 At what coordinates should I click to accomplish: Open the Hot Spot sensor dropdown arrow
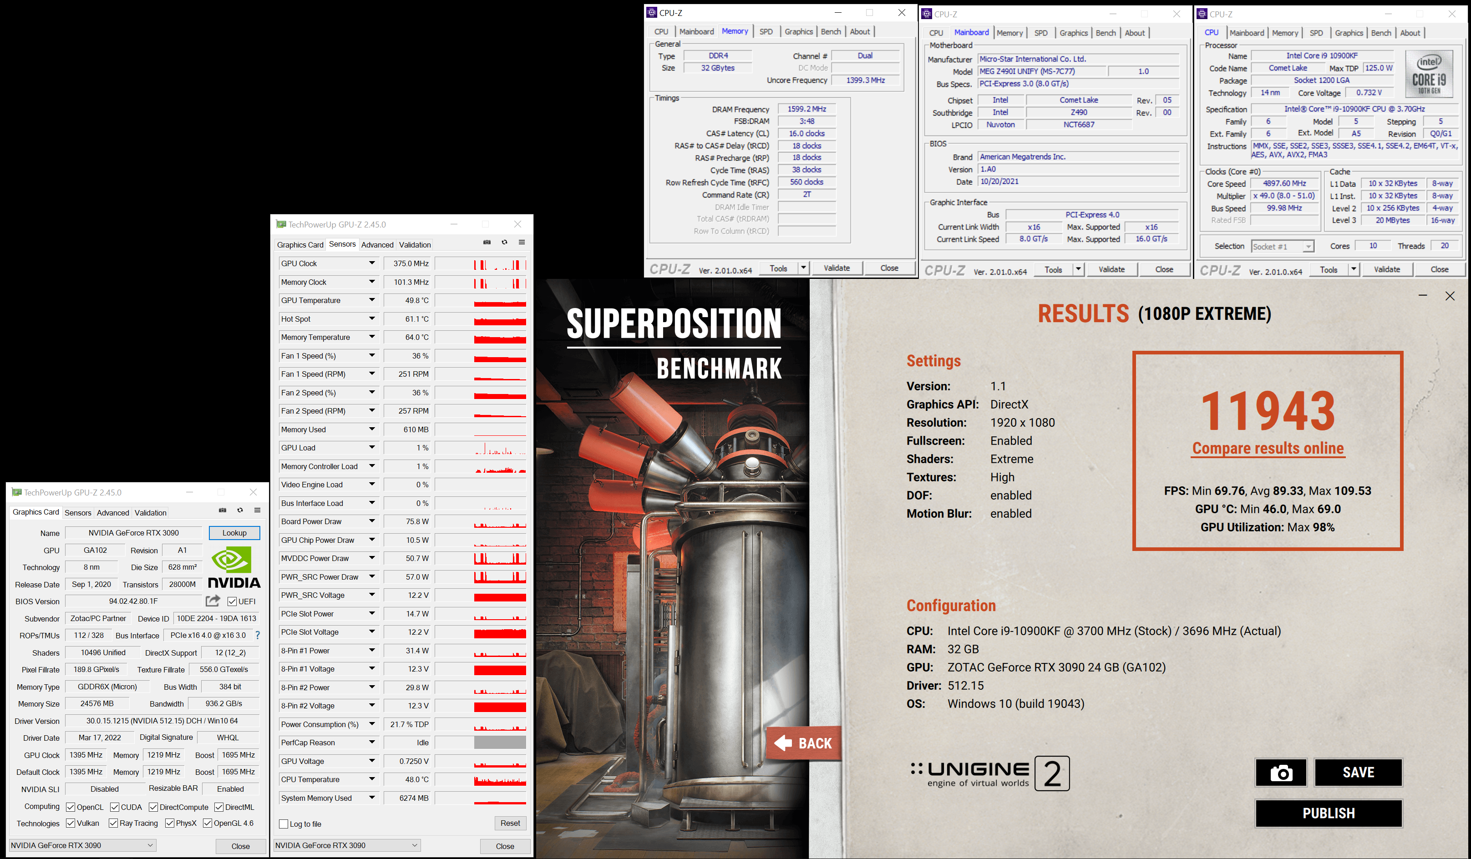(x=372, y=318)
